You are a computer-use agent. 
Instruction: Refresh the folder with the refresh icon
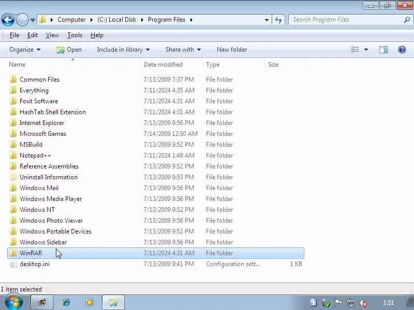click(278, 20)
